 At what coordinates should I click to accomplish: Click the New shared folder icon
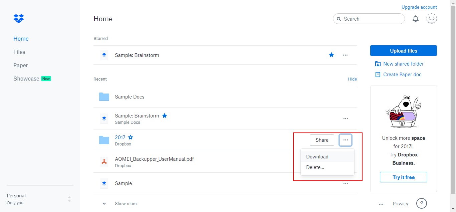(378, 64)
